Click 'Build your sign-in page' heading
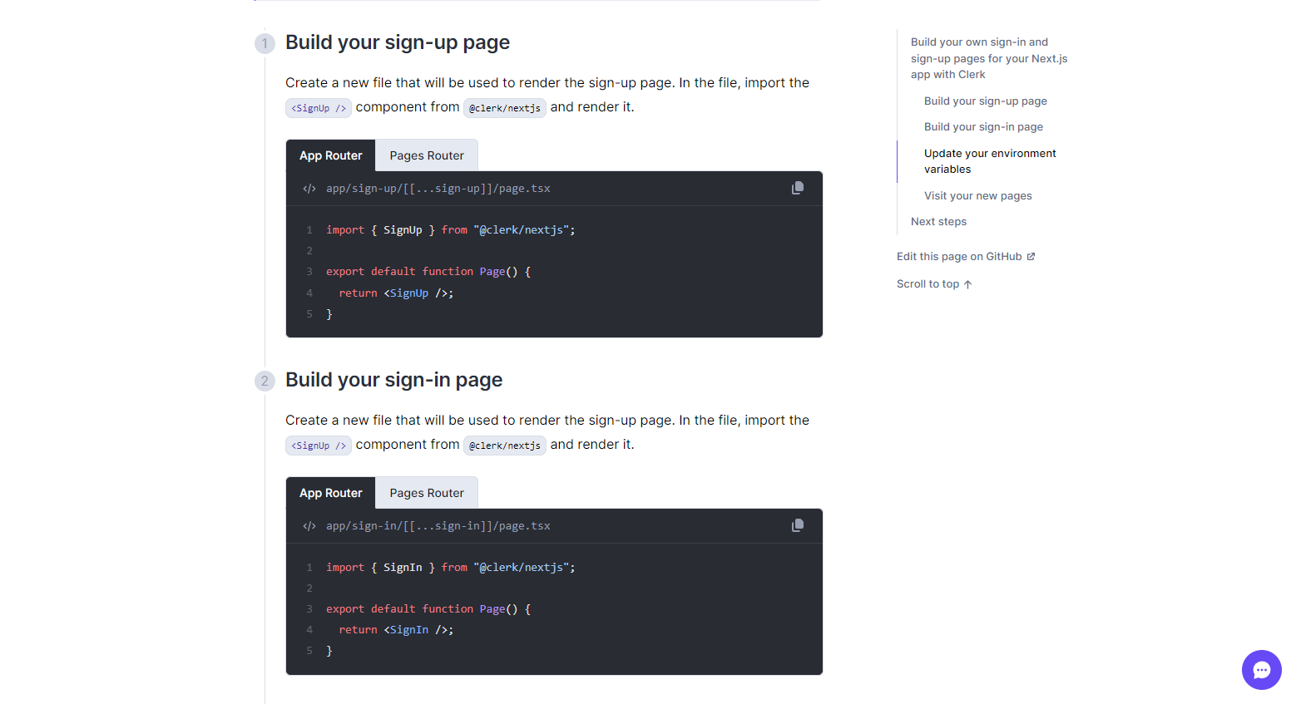The height and width of the screenshot is (704, 1296). point(394,380)
